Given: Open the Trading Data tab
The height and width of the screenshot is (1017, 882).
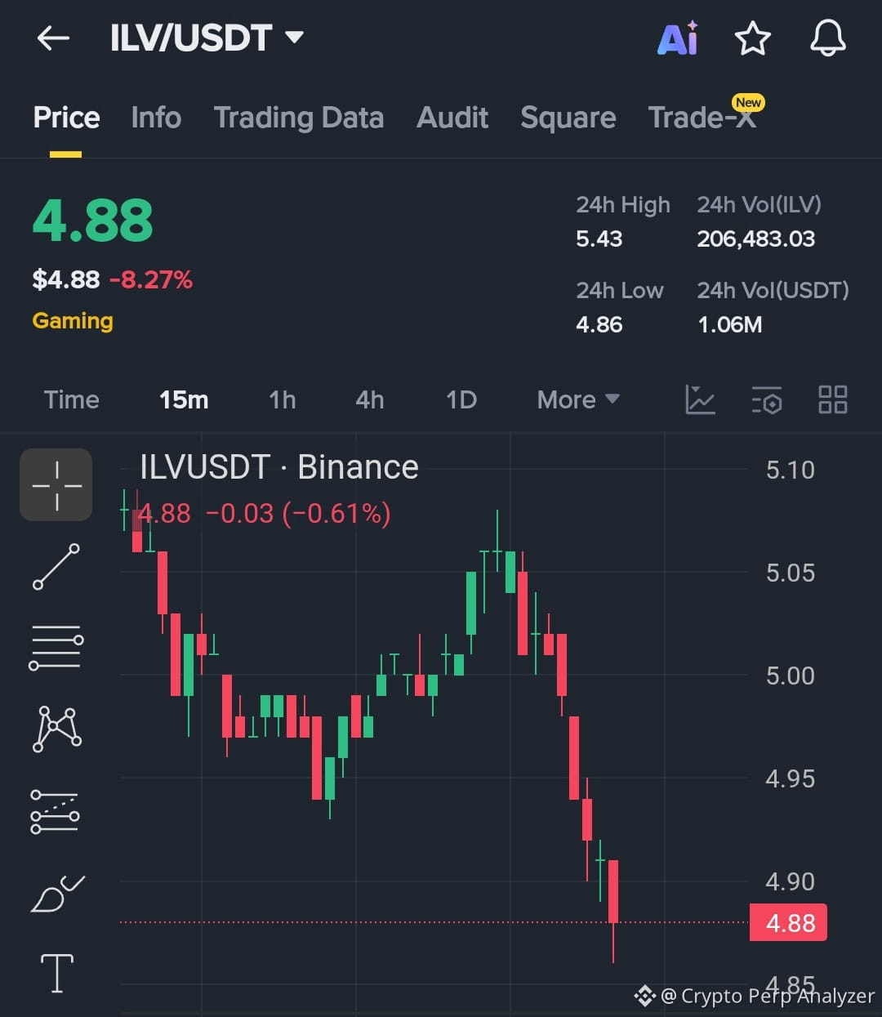Looking at the screenshot, I should (x=299, y=118).
